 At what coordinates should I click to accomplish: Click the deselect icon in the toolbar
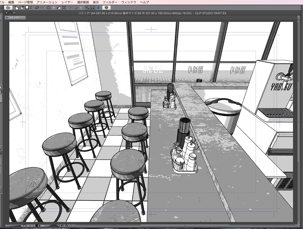pyautogui.click(x=49, y=8)
